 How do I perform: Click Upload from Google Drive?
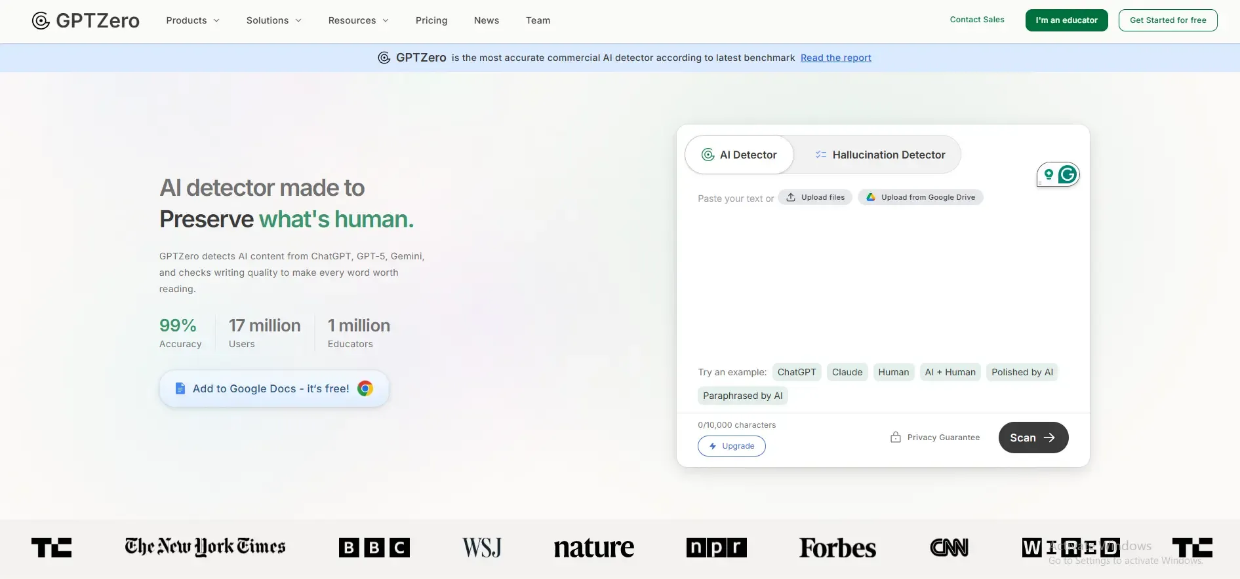(920, 197)
